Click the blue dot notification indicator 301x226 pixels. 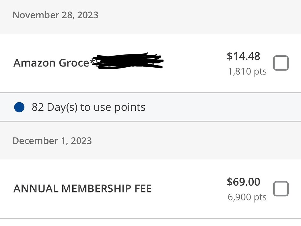(x=19, y=107)
